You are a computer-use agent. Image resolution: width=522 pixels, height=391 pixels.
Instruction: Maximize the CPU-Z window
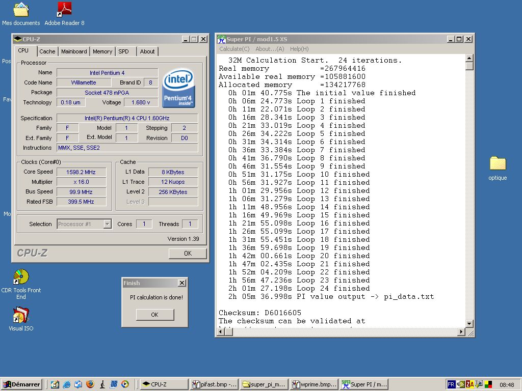(x=194, y=39)
